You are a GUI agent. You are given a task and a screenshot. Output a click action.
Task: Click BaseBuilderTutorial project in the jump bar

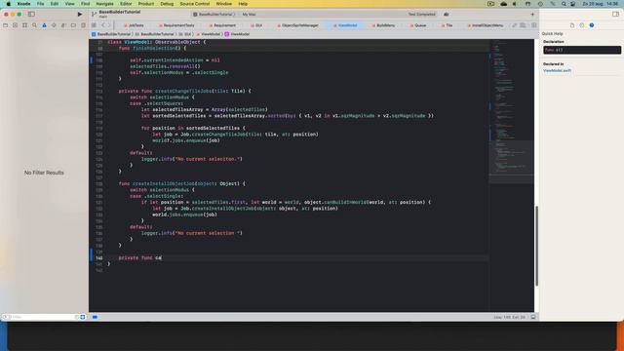(111, 34)
